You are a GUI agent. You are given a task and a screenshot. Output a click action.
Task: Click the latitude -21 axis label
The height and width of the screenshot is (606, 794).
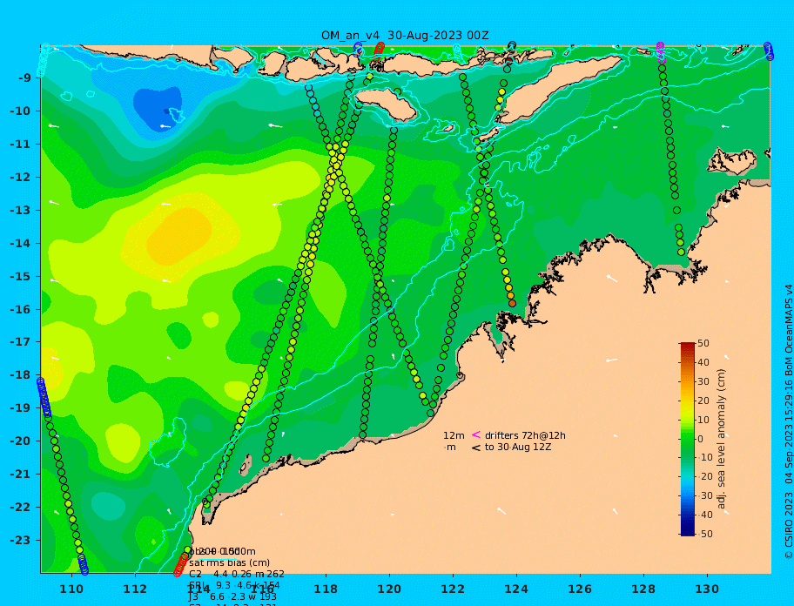(x=20, y=475)
